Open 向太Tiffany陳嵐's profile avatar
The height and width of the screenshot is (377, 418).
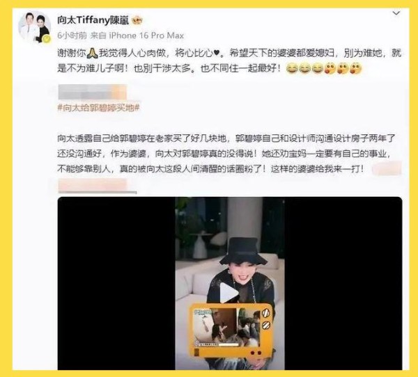click(x=34, y=27)
